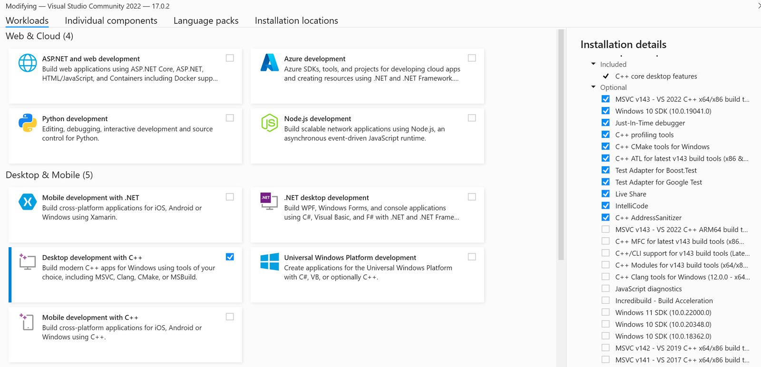The image size is (761, 367).
Task: Click the Azure development logo icon
Action: coord(269,62)
